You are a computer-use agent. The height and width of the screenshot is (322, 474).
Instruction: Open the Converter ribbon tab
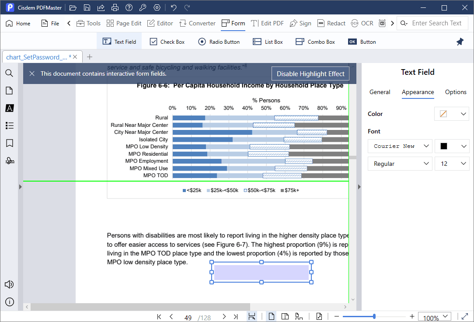tap(197, 23)
